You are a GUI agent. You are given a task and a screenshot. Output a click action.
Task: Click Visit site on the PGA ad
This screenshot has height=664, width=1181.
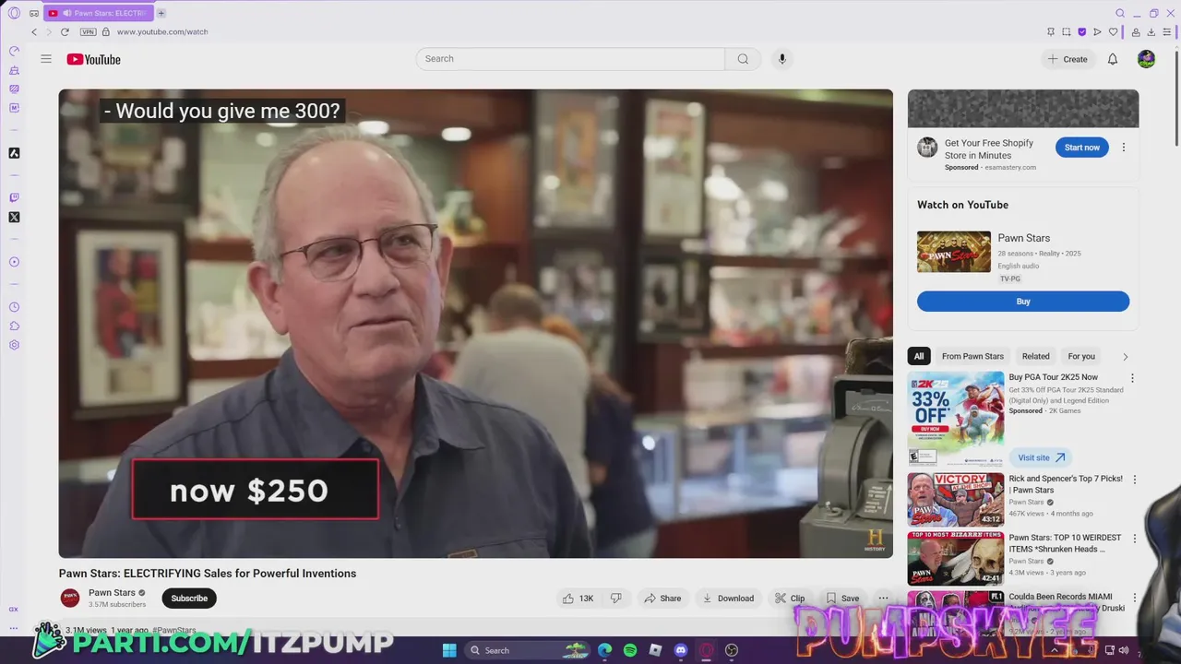(x=1041, y=457)
